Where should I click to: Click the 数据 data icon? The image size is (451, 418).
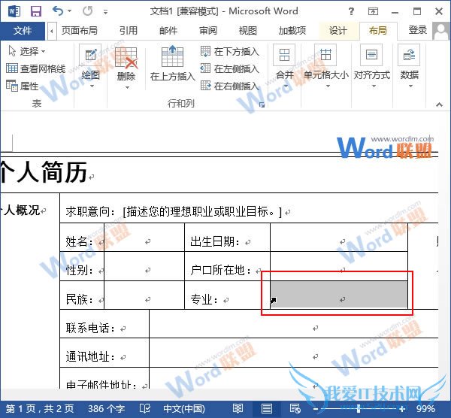click(x=409, y=55)
